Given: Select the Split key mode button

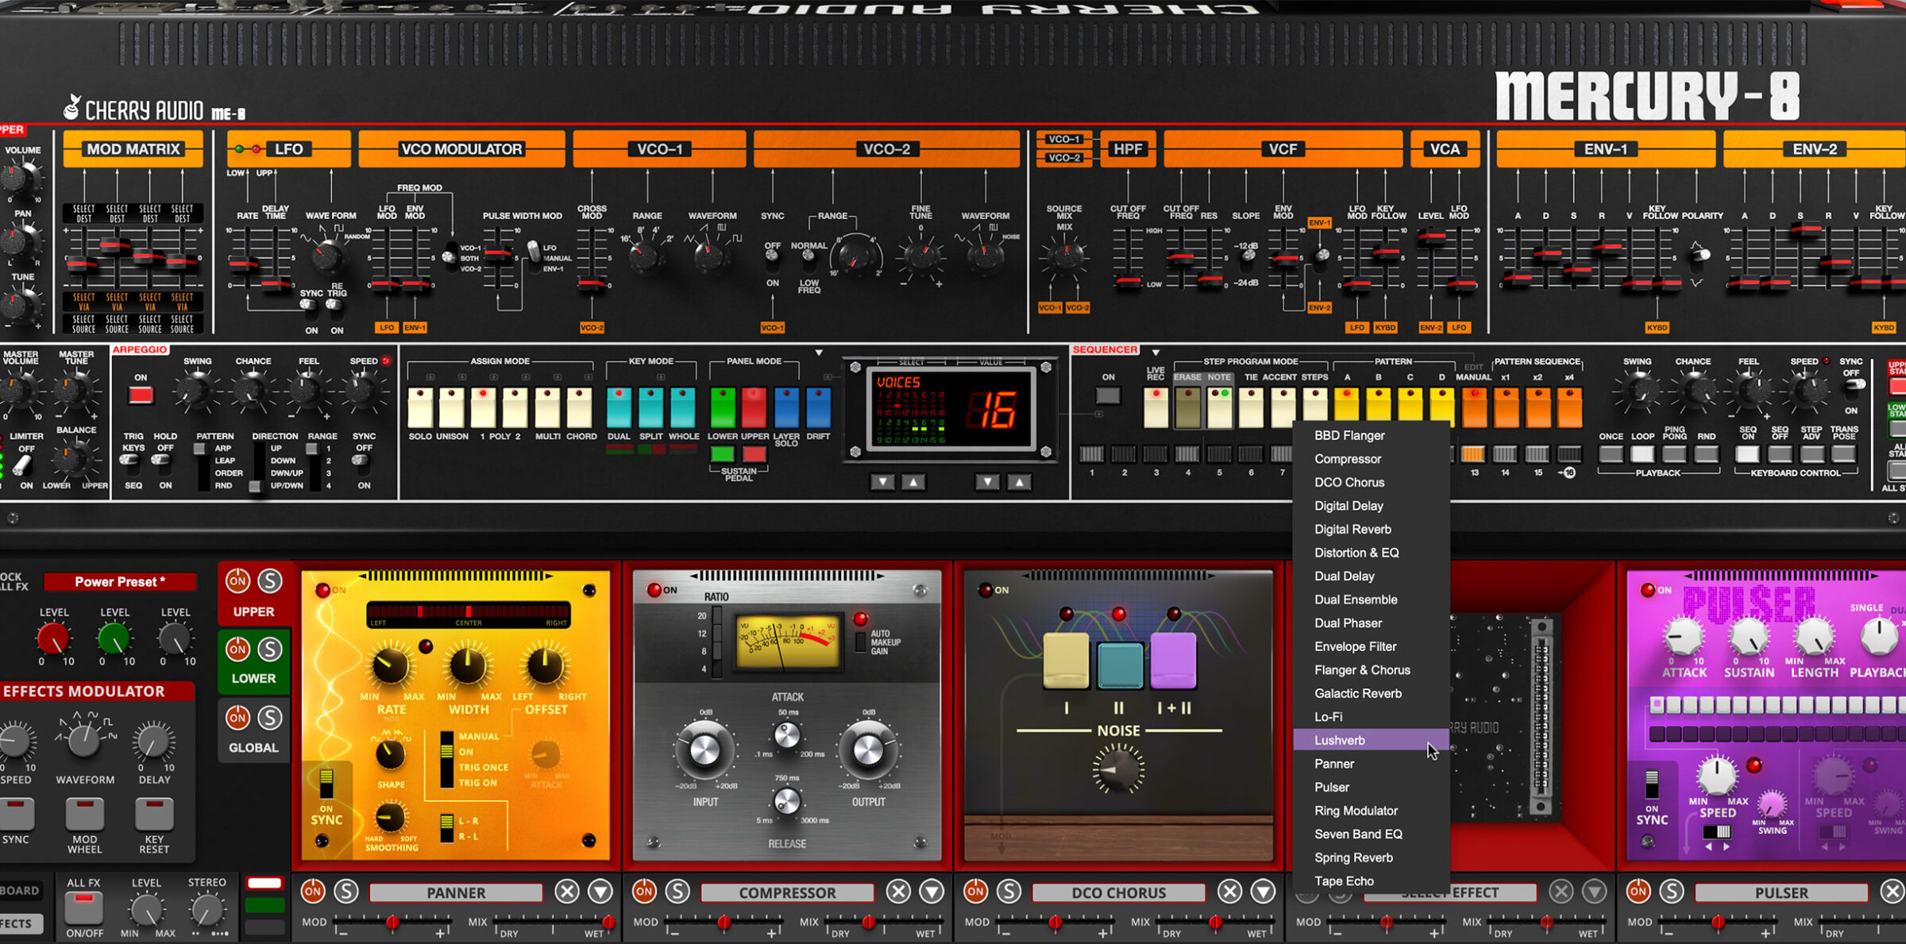Looking at the screenshot, I should tap(650, 407).
